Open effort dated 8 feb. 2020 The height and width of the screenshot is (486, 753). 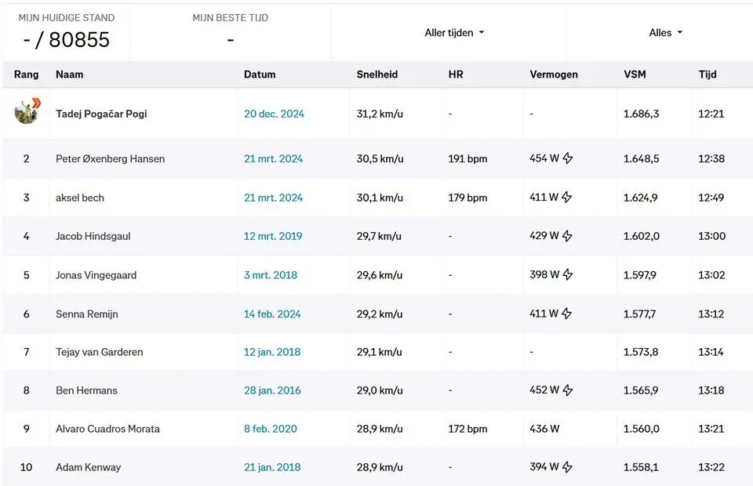271,429
